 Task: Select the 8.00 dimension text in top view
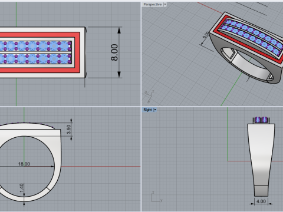click(x=114, y=52)
